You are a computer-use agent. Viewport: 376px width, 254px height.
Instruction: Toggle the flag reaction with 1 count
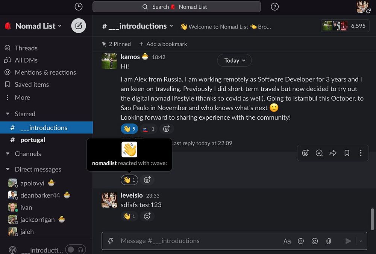(149, 129)
